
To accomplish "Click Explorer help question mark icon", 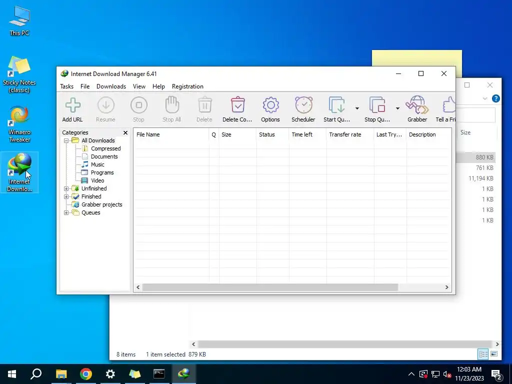I will [x=495, y=98].
